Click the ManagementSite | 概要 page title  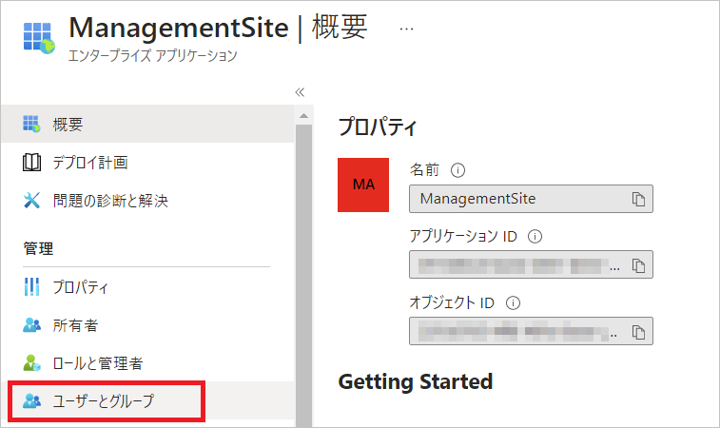(x=218, y=28)
